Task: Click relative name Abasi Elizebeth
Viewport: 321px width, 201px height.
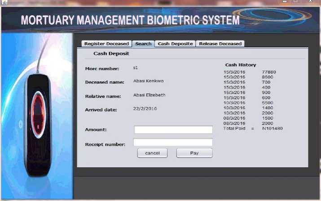Action: tap(149, 95)
